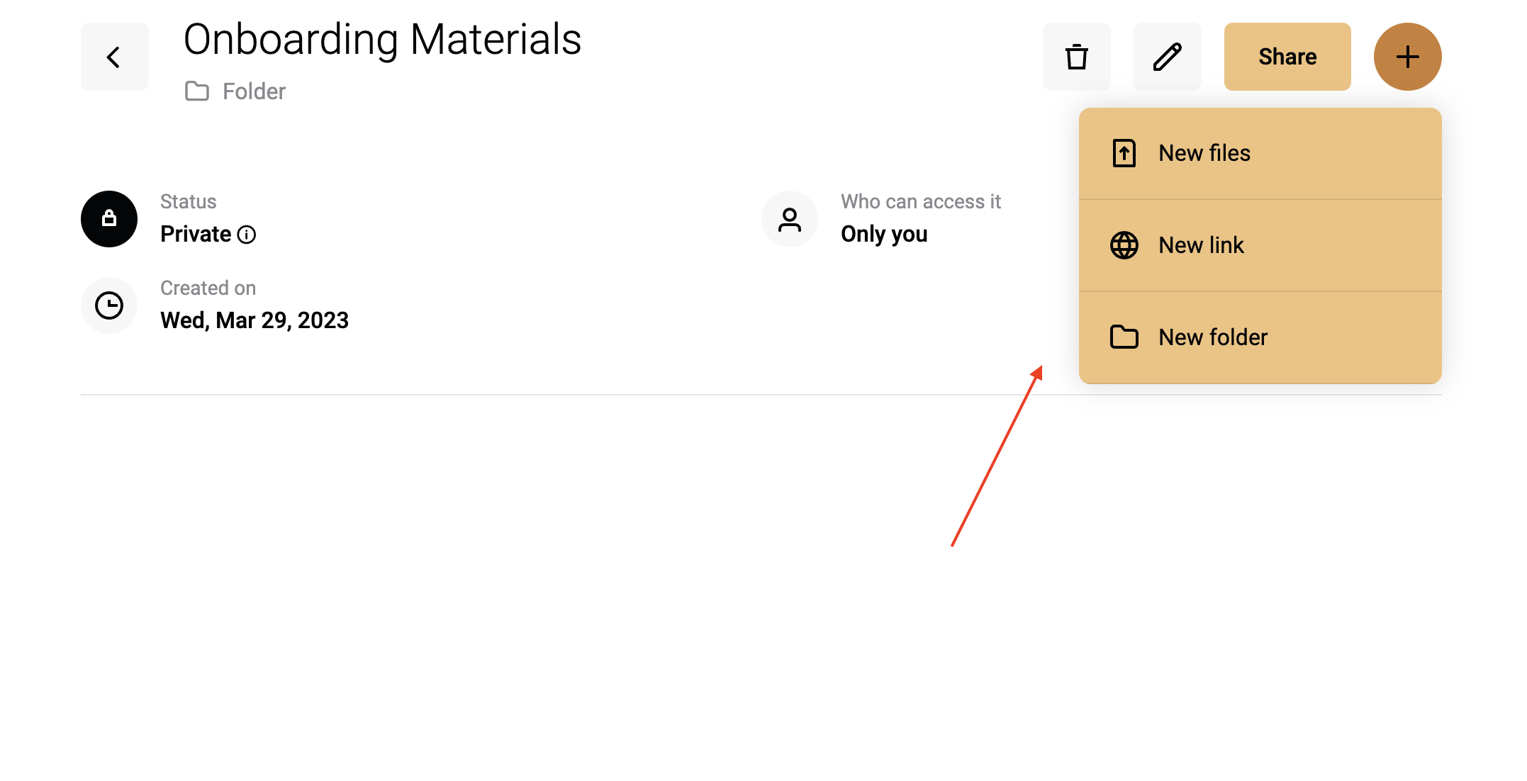Click the Share button
The width and height of the screenshot is (1527, 781).
(x=1287, y=57)
